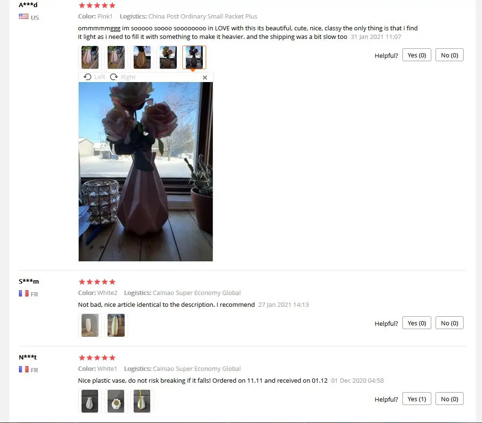
Task: Open first thumbnail in A***d's review
Action: coord(90,57)
